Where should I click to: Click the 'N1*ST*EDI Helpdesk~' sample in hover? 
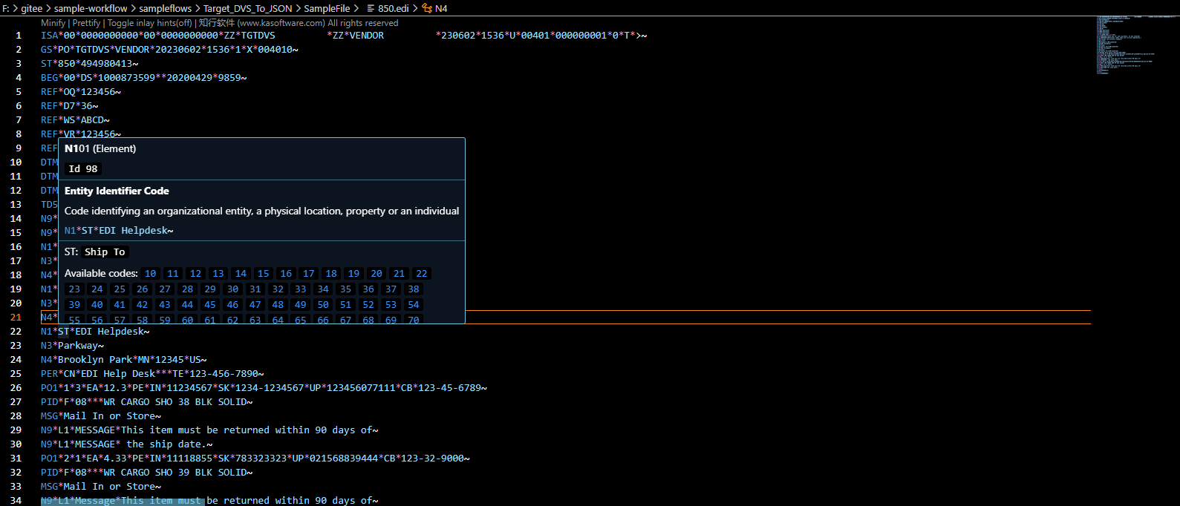pos(119,231)
